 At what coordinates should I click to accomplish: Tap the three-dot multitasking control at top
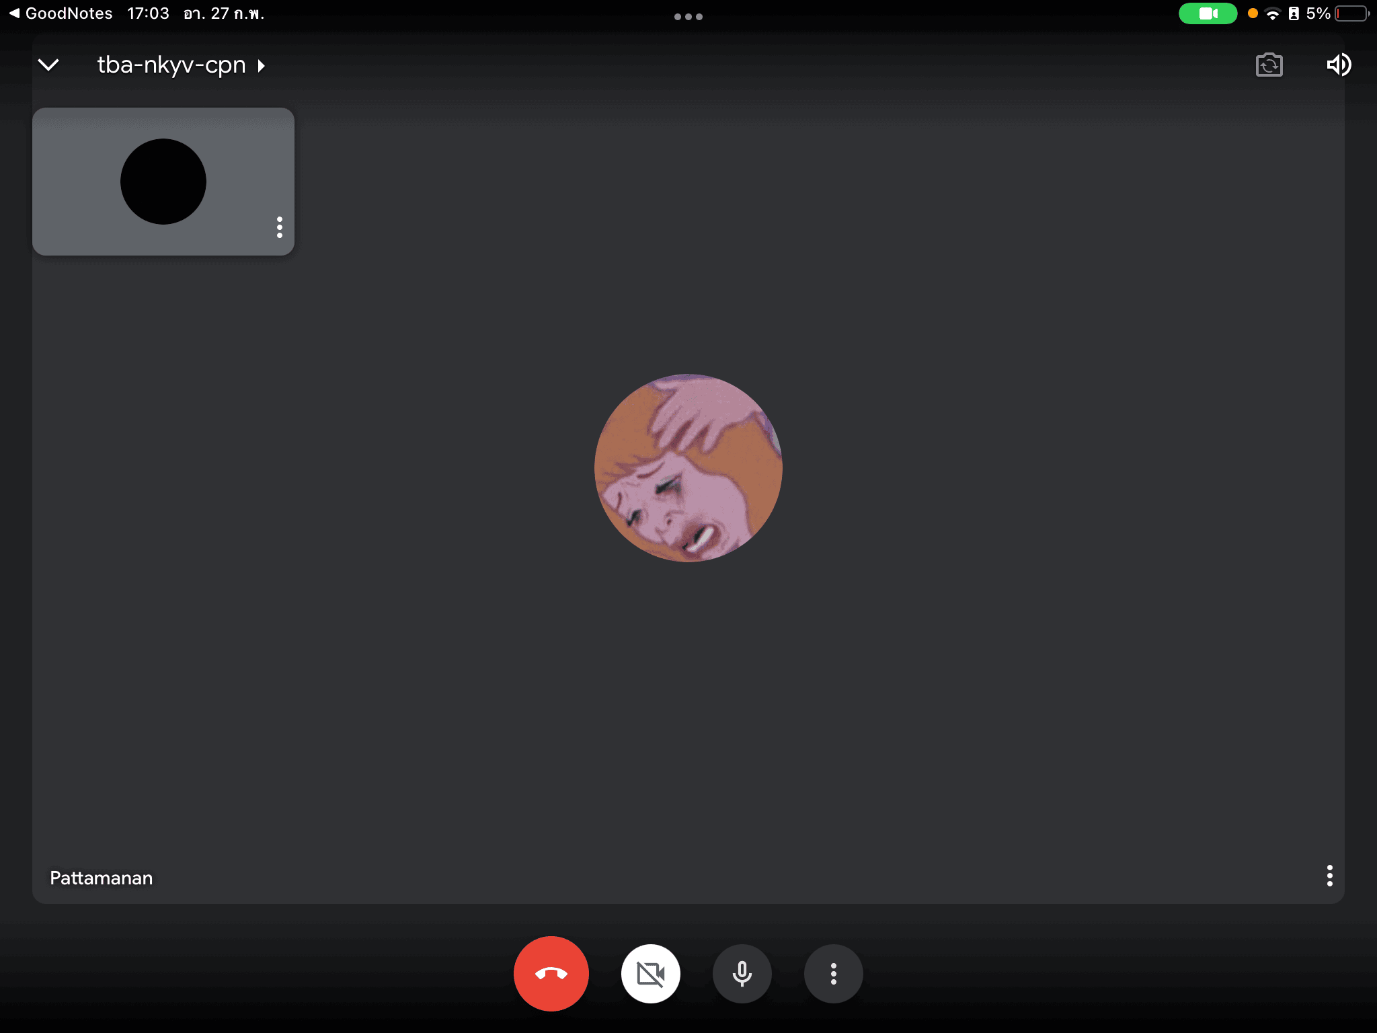pyautogui.click(x=688, y=17)
